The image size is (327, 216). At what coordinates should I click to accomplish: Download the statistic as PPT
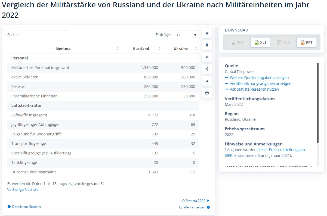306,42
